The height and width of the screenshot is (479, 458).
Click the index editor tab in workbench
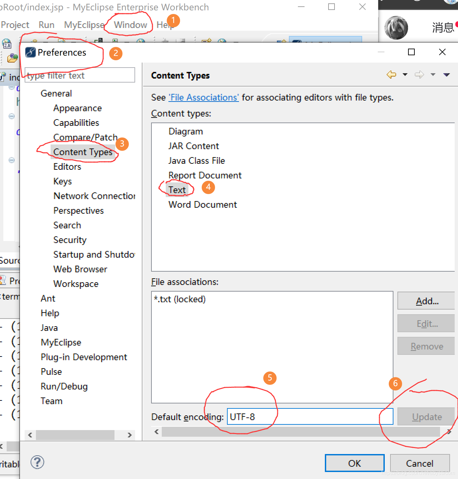coord(10,77)
